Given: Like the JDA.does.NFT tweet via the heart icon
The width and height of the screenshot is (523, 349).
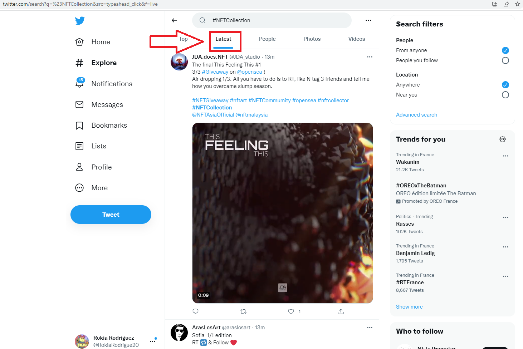Looking at the screenshot, I should coord(291,311).
